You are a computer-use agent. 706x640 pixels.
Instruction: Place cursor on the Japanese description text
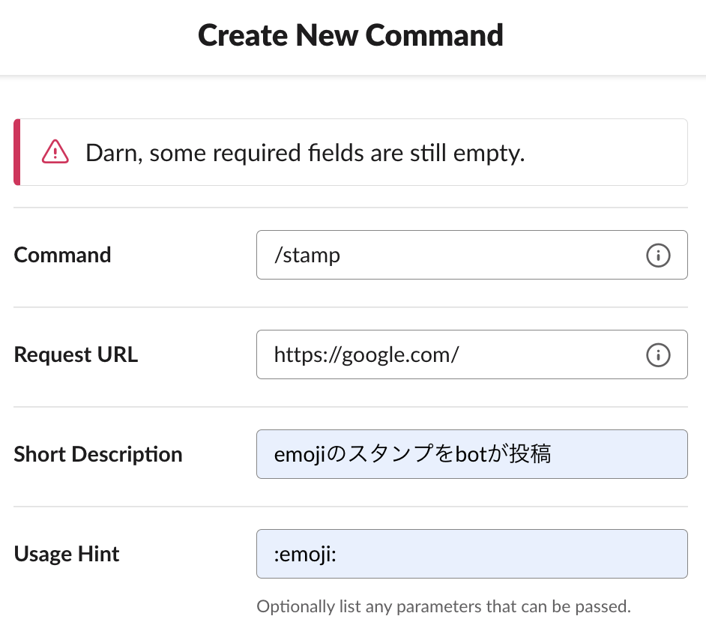pyautogui.click(x=412, y=454)
